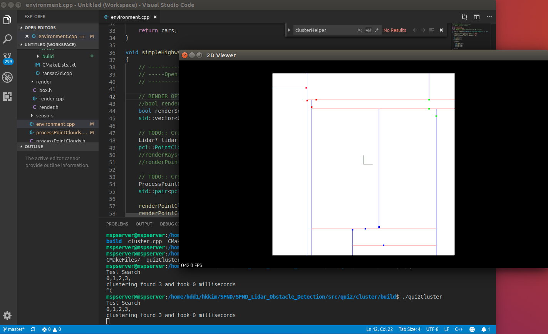Toggle Match Case in find widget
Image resolution: width=548 pixels, height=334 pixels.
360,30
